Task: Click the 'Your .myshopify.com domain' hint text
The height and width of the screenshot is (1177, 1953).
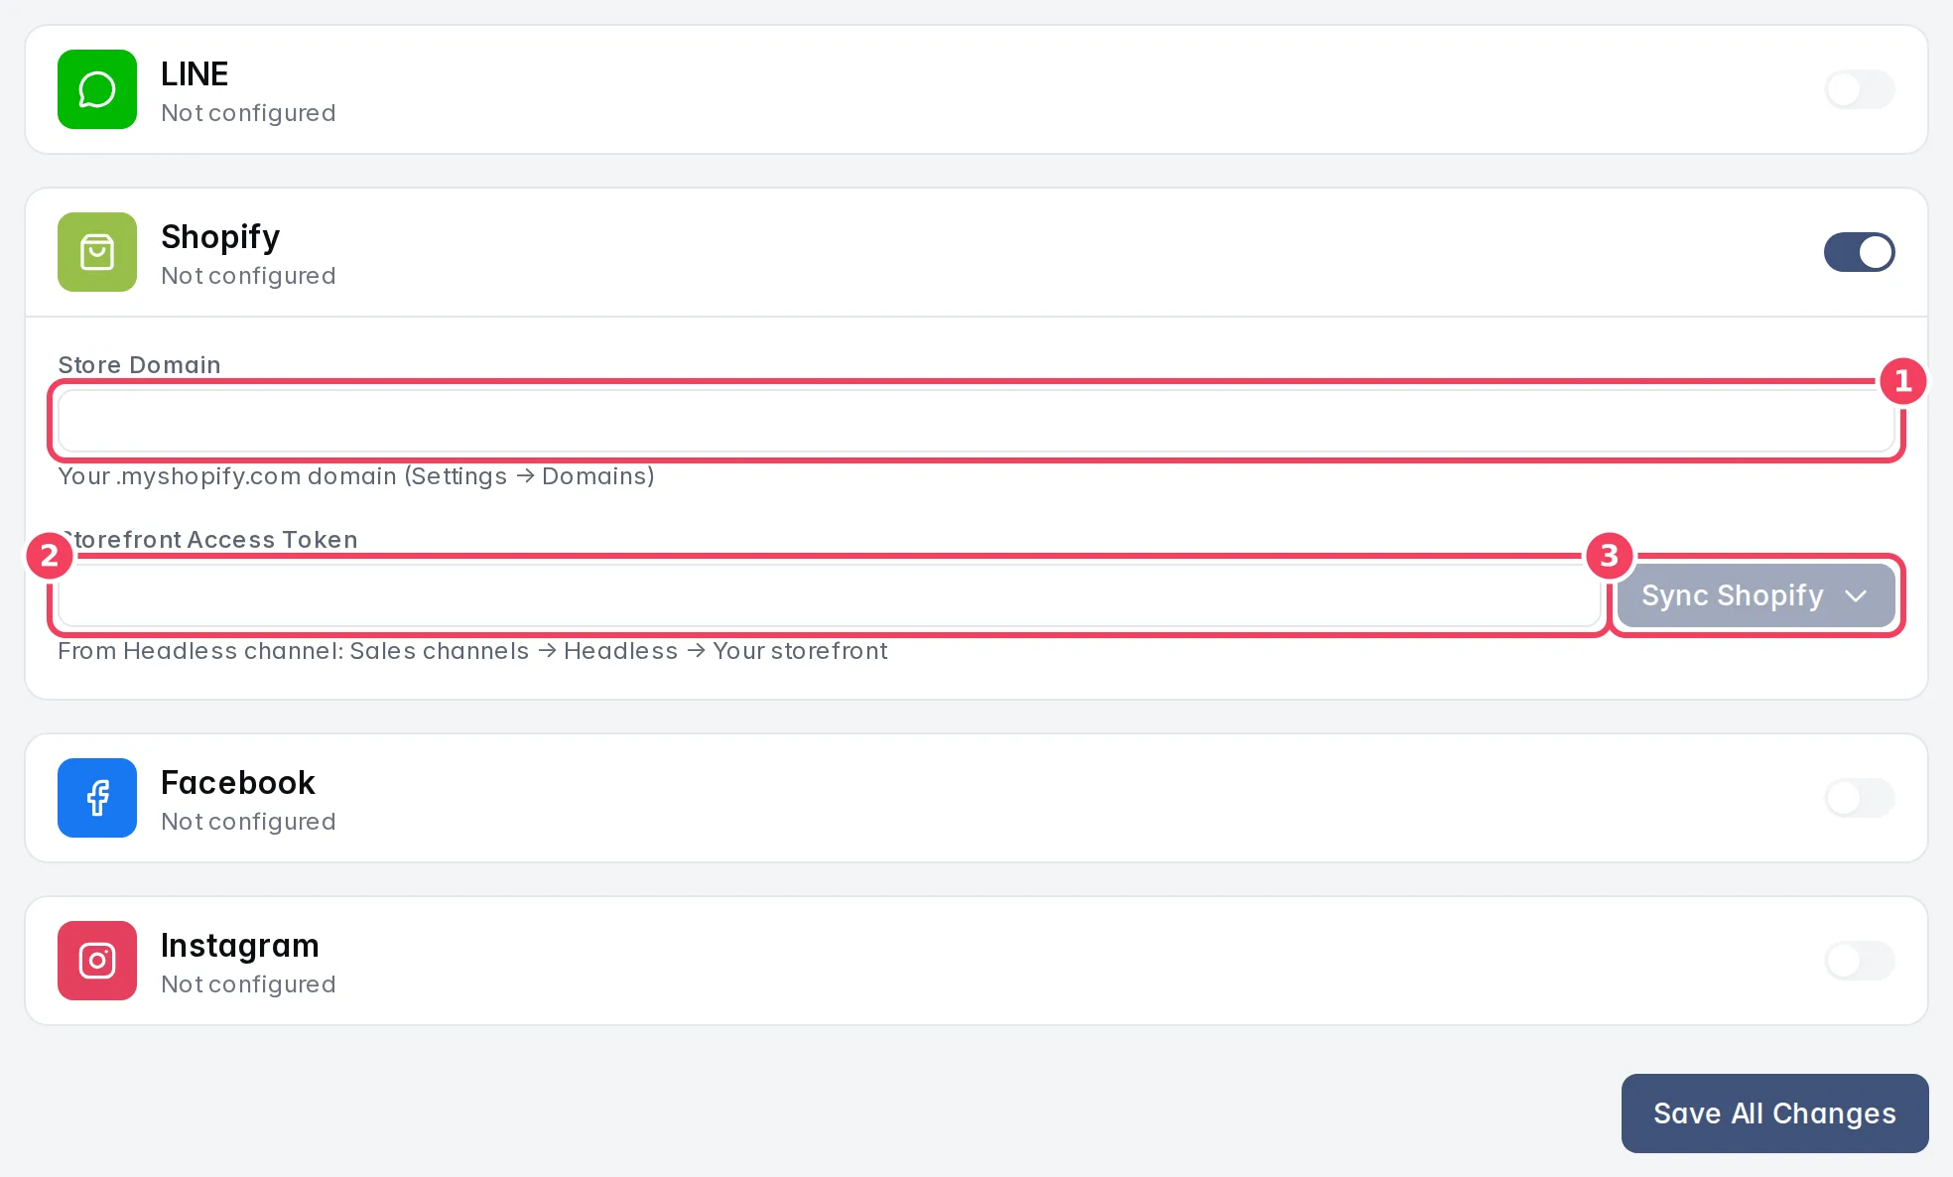Action: click(356, 476)
